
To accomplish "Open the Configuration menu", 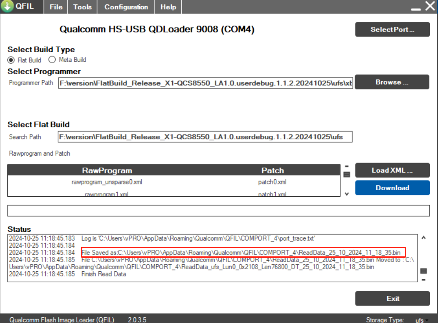I will [126, 7].
